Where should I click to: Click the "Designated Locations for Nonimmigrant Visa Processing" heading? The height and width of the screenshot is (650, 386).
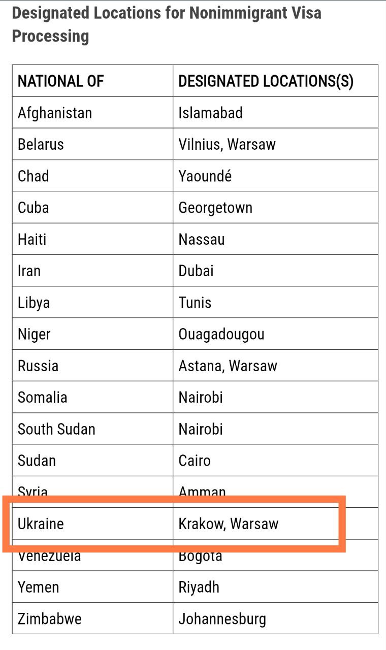pyautogui.click(x=167, y=24)
